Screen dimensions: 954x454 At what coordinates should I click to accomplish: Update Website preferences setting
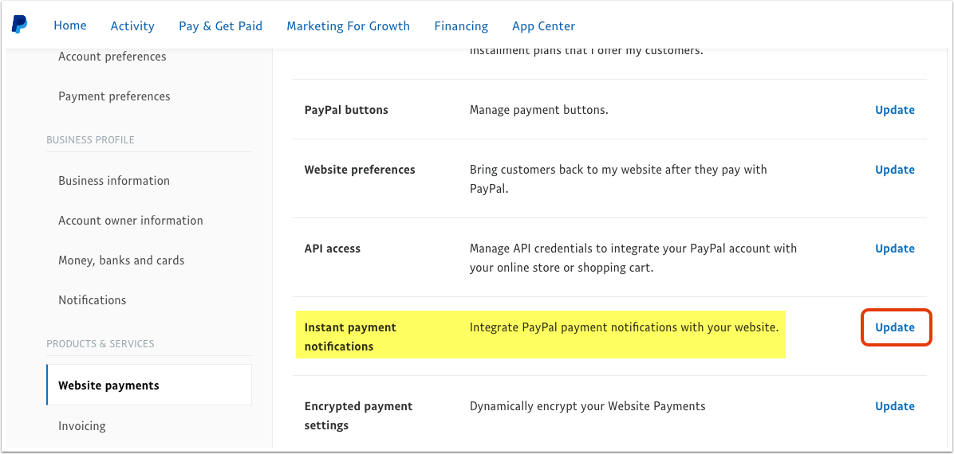895,170
